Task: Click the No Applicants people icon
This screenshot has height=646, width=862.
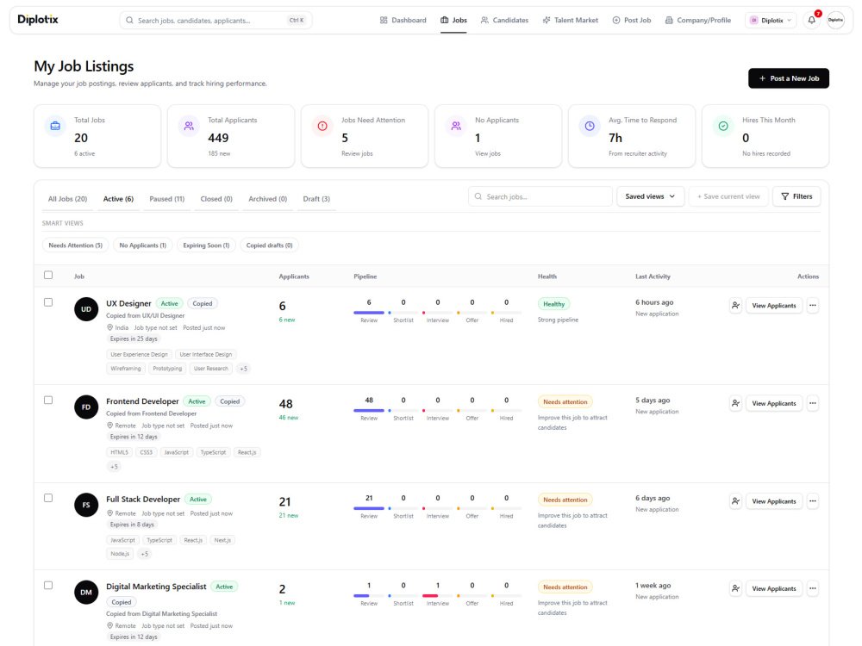Action: coord(456,126)
